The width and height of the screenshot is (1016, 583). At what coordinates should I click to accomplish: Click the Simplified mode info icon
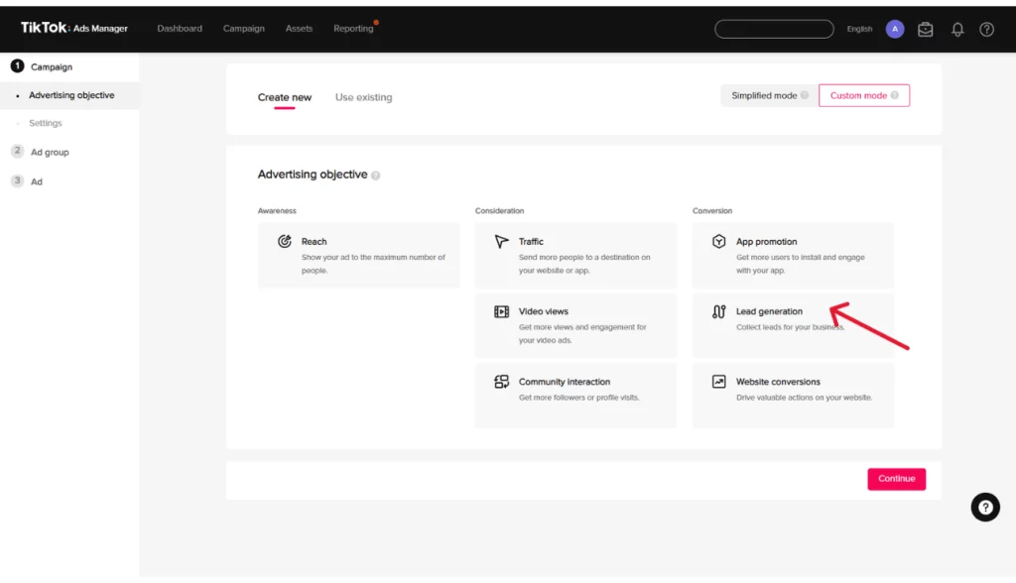coord(804,95)
